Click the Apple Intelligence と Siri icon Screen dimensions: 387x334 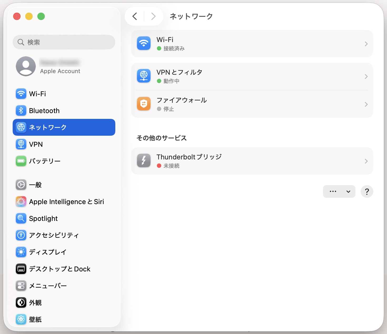[21, 201]
